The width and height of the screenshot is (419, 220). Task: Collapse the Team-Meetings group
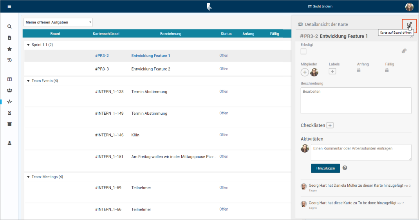(28, 177)
